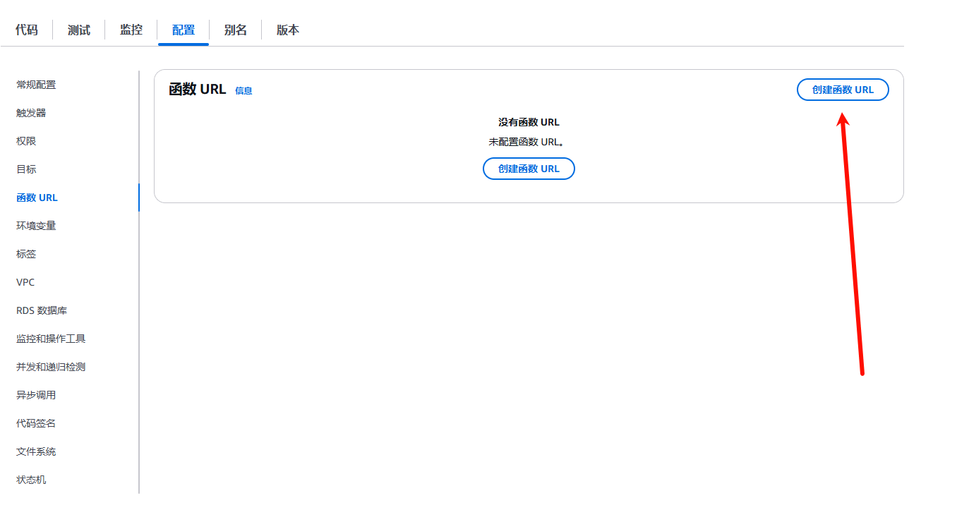The height and width of the screenshot is (510, 957).
Task: Open 文件系统 in the sidebar
Action: 36,451
